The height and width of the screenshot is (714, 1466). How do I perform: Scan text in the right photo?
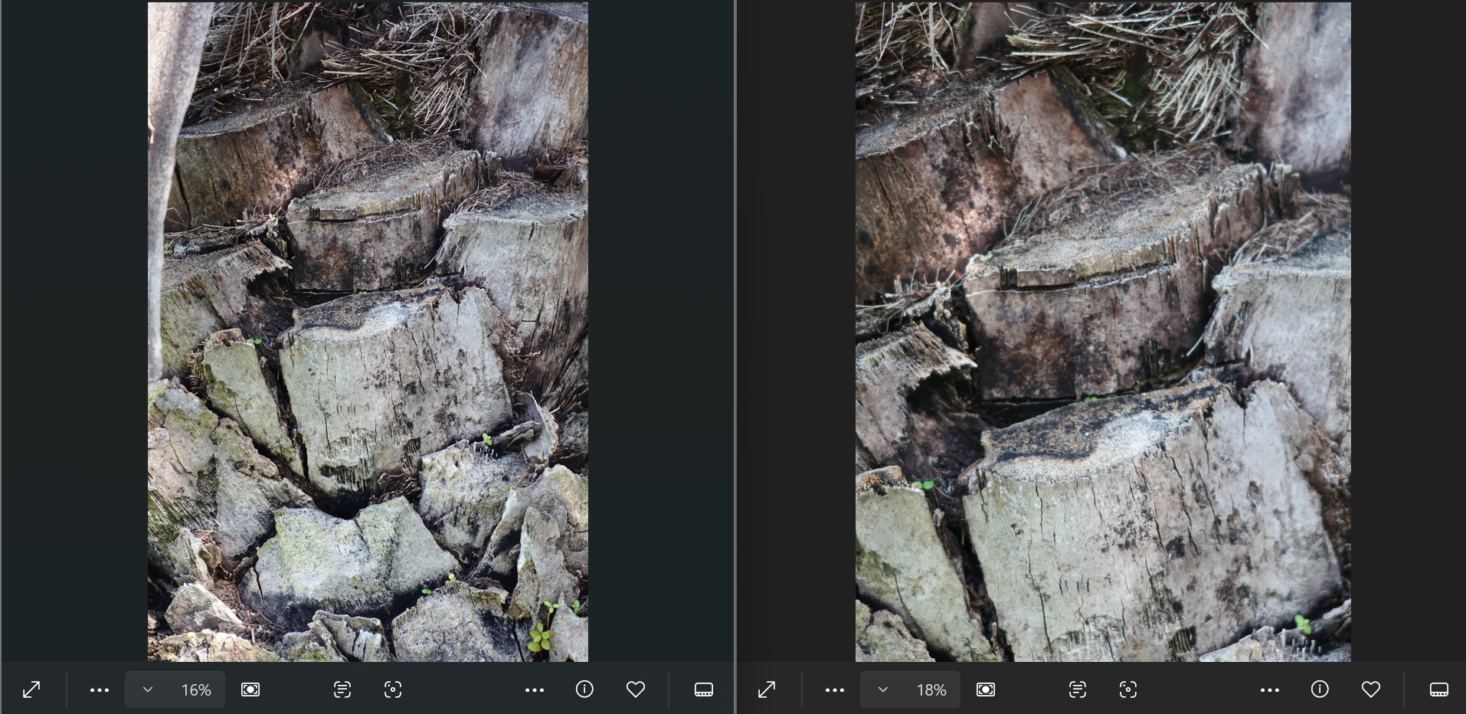tap(1078, 689)
